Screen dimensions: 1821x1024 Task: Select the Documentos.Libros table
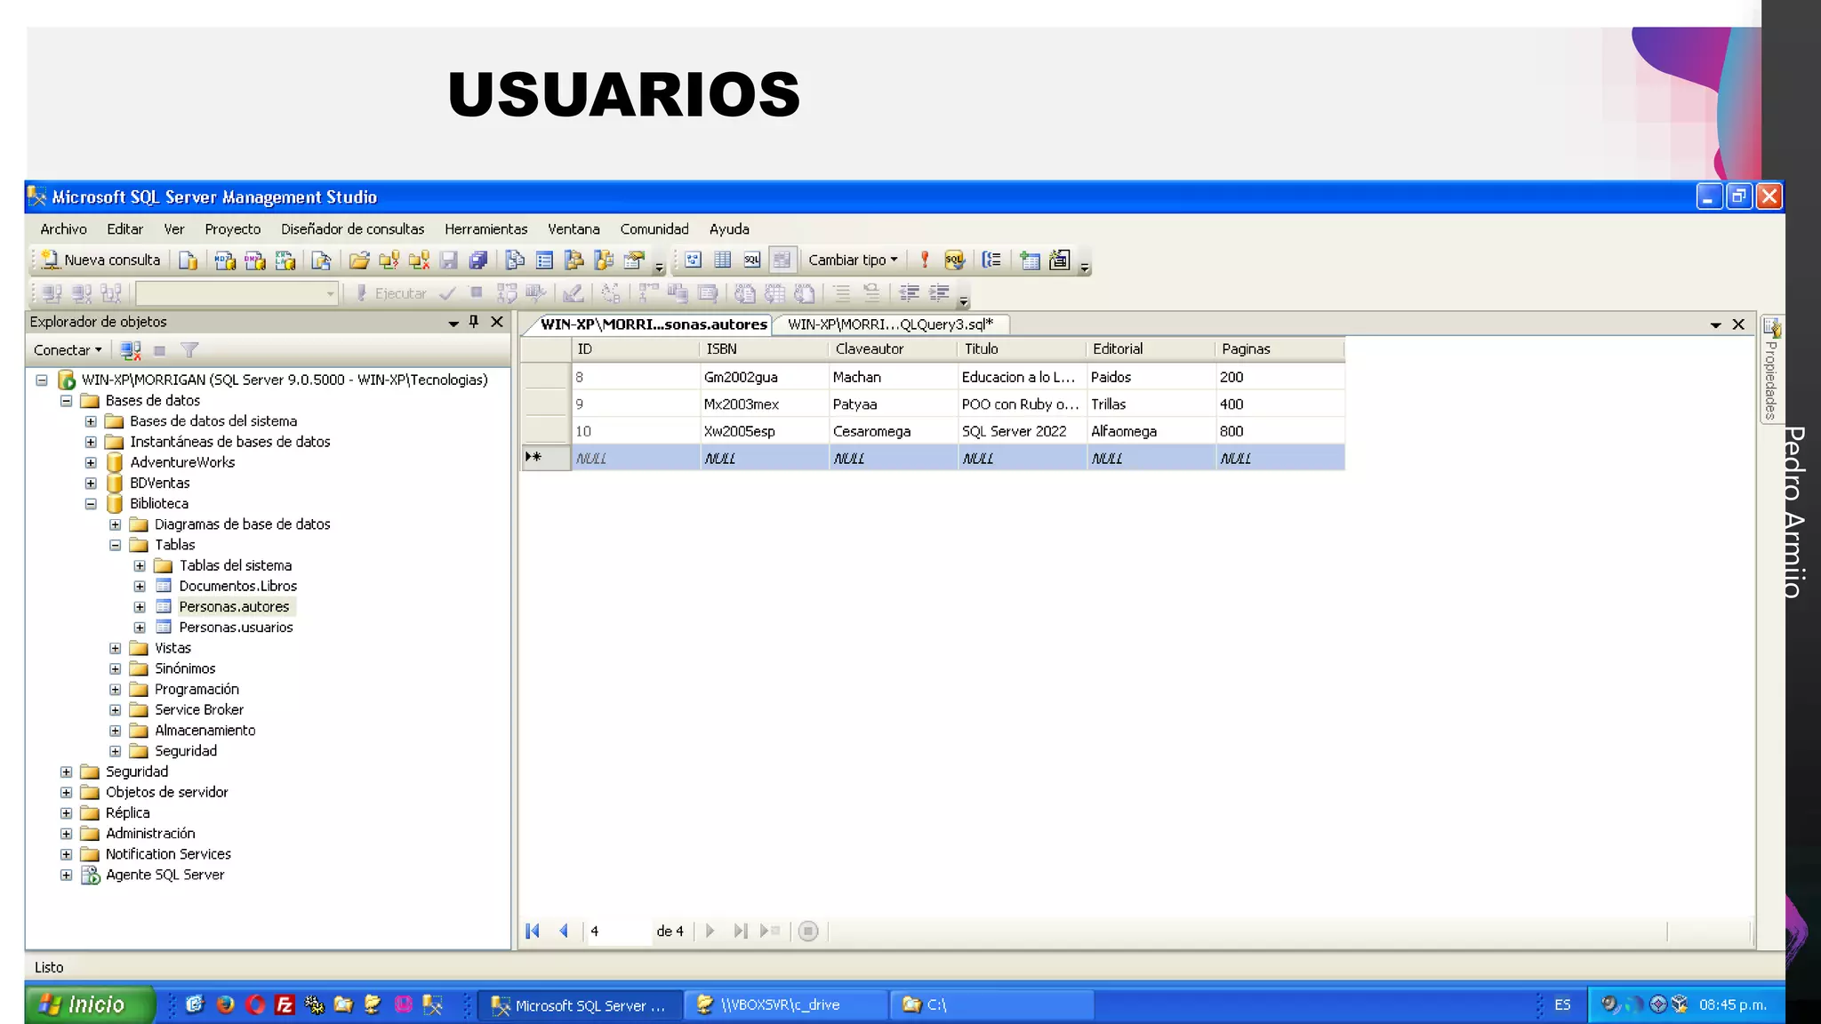237,586
